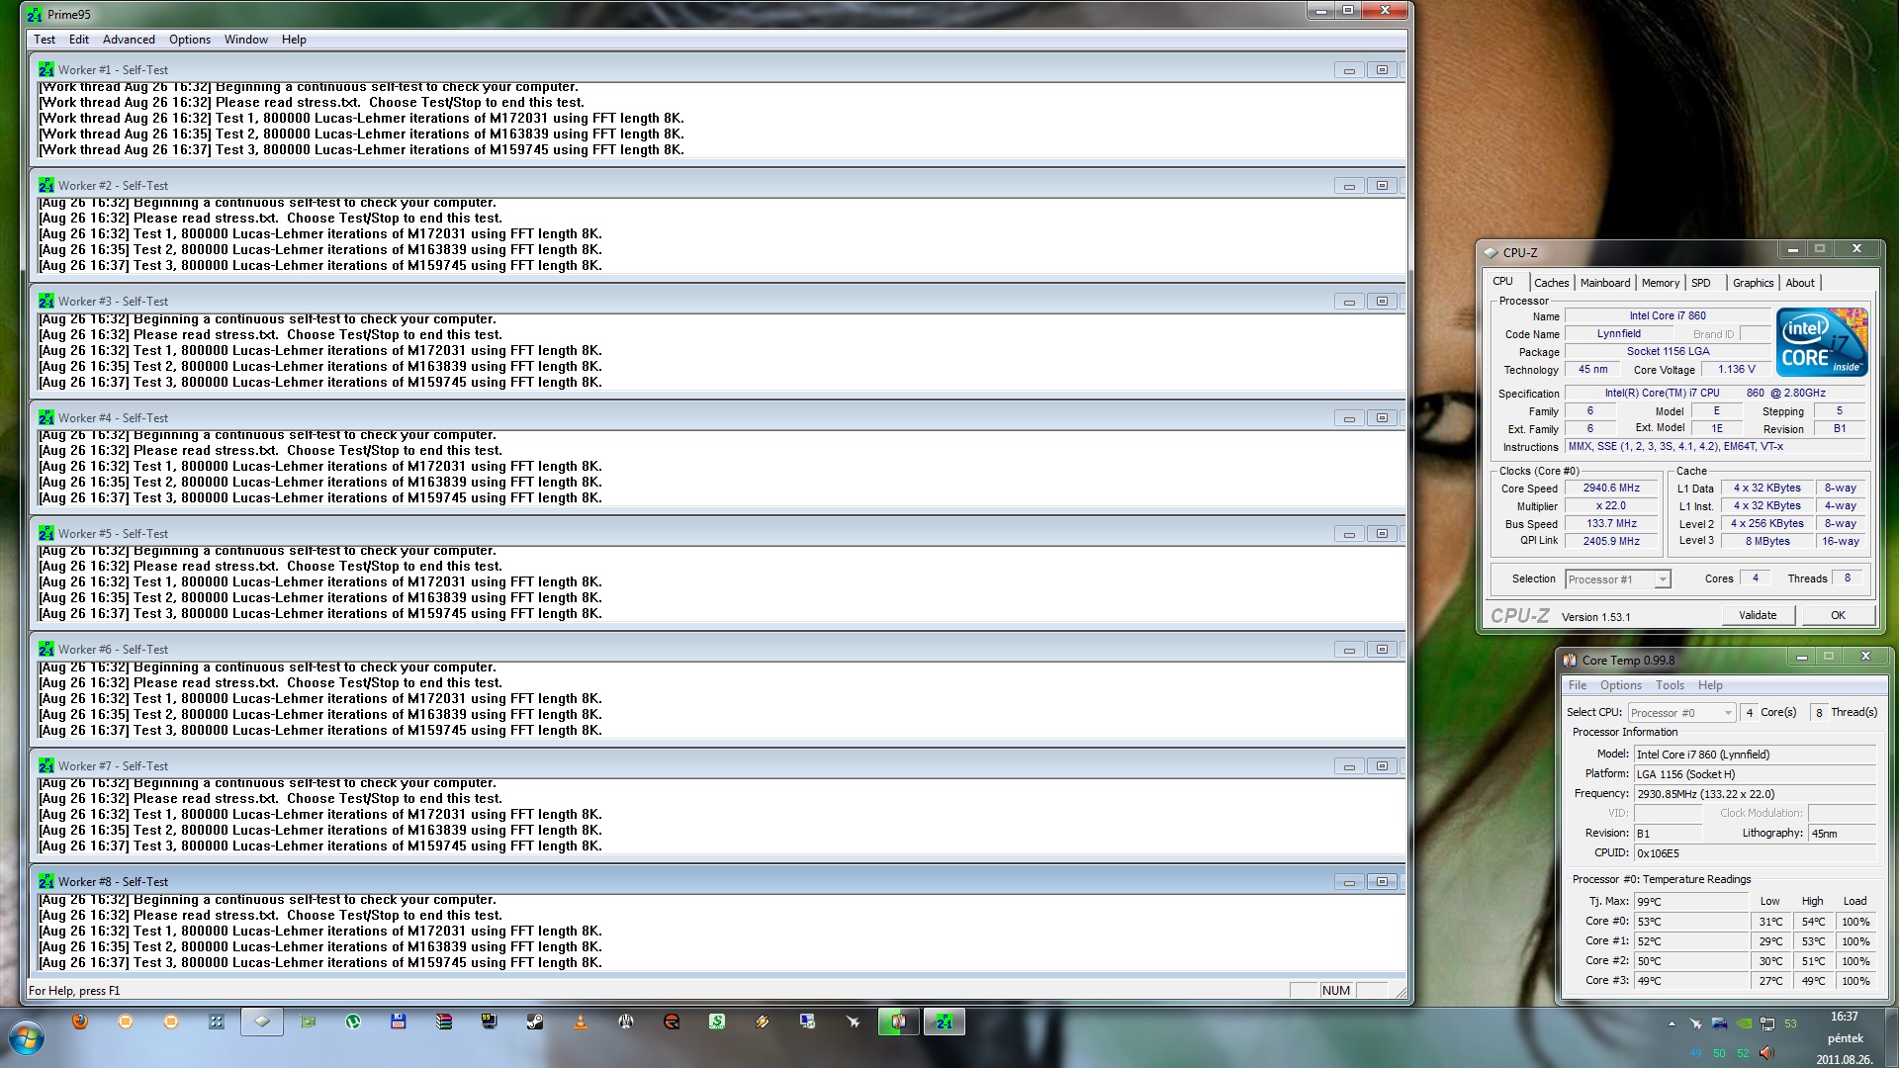The width and height of the screenshot is (1899, 1068).
Task: Click the CPUID value 0x106E5
Action: (x=1755, y=853)
